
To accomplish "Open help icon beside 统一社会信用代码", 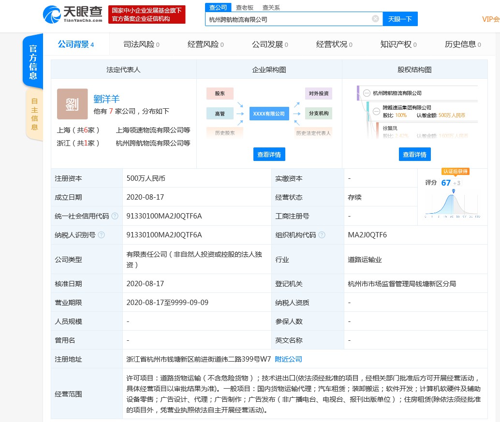I will (115, 216).
